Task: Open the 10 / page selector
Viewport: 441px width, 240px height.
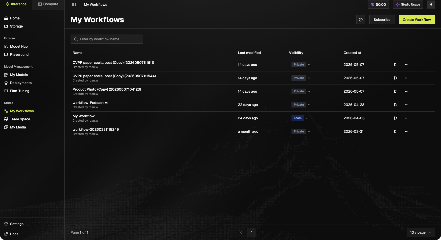Action: (421, 232)
